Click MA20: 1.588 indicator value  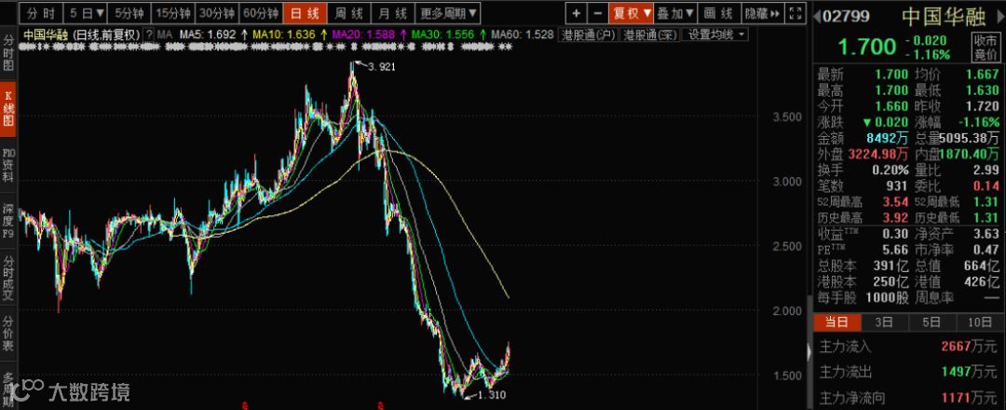(x=363, y=34)
